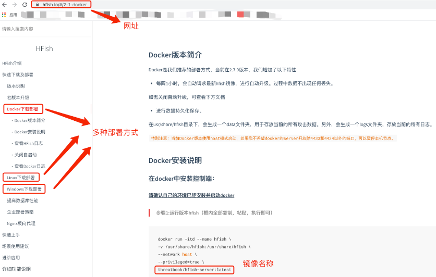Click the 如需关闭自动升级 paragraph

tap(187, 97)
